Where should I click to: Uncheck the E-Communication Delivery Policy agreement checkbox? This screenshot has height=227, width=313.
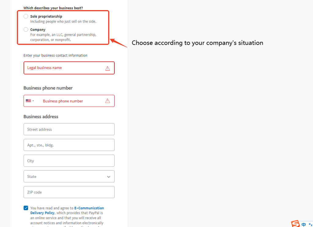[x=26, y=208]
